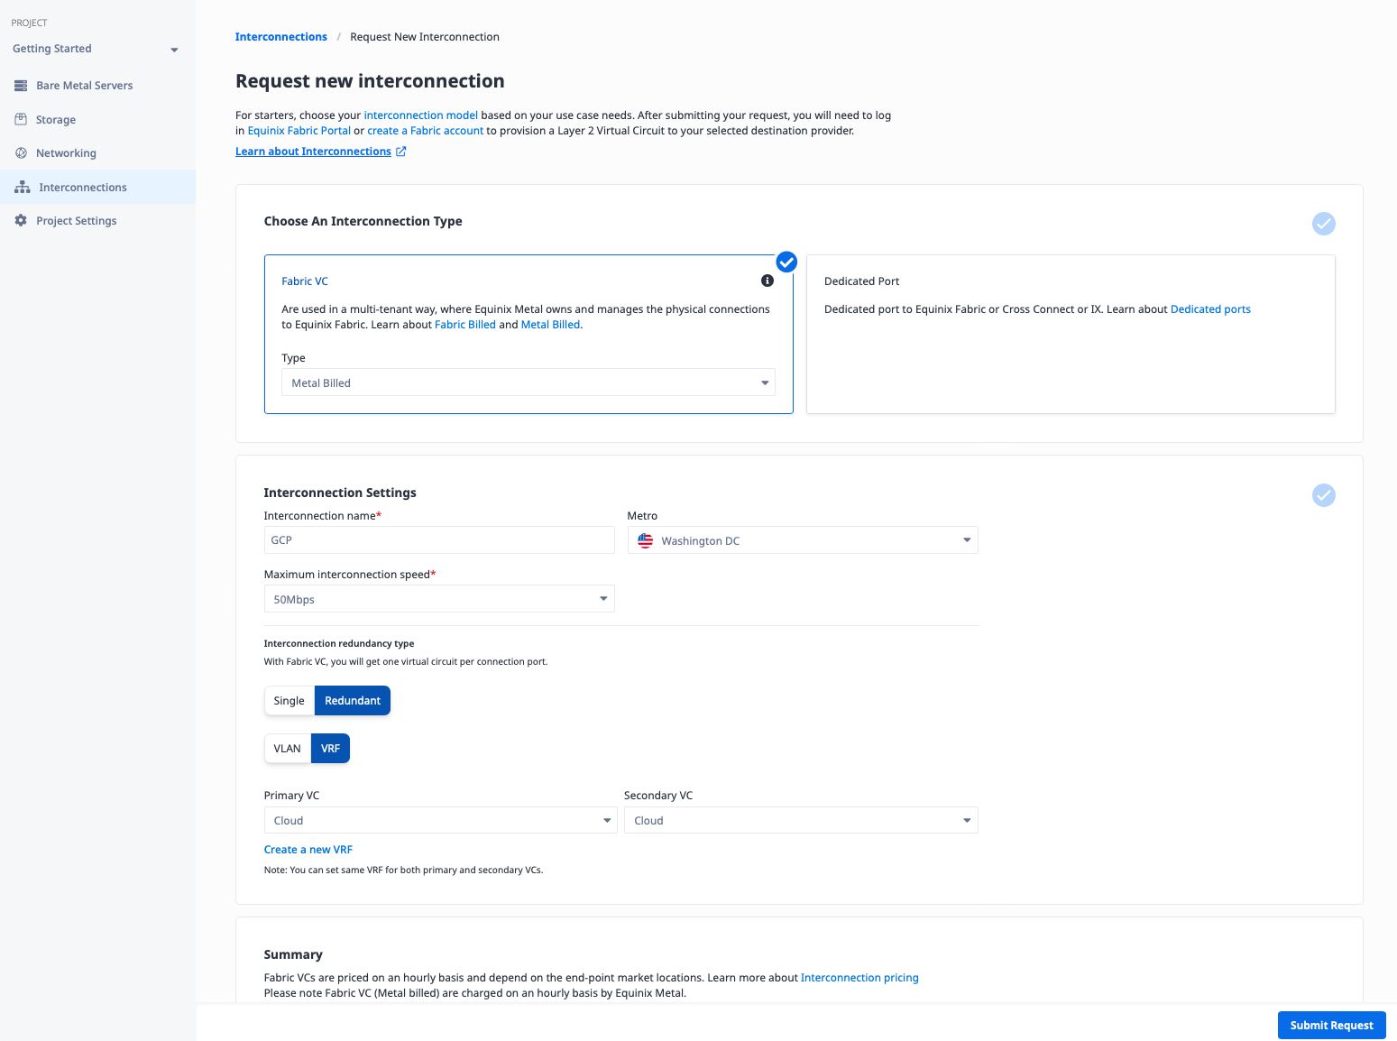
Task: Open the 50Mbps speed dropdown
Action: [439, 599]
